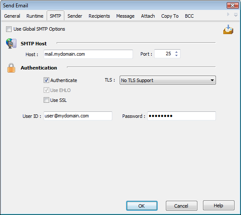241x215 pixels.
Task: Click into the Host text field
Action: pyautogui.click(x=88, y=54)
